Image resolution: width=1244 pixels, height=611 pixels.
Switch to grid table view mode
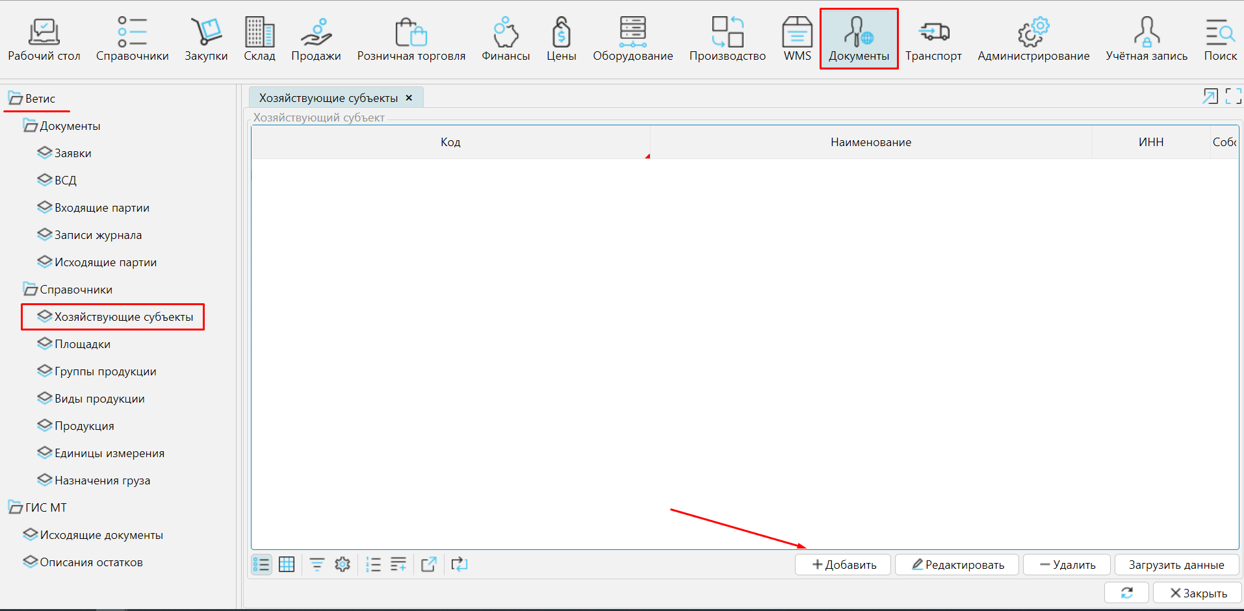(x=287, y=564)
